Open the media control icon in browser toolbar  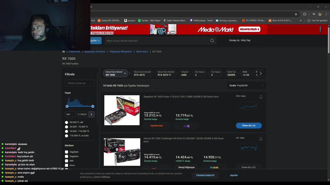tap(314, 14)
